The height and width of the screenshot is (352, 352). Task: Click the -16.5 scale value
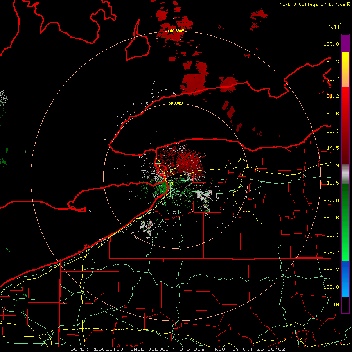pyautogui.click(x=331, y=183)
